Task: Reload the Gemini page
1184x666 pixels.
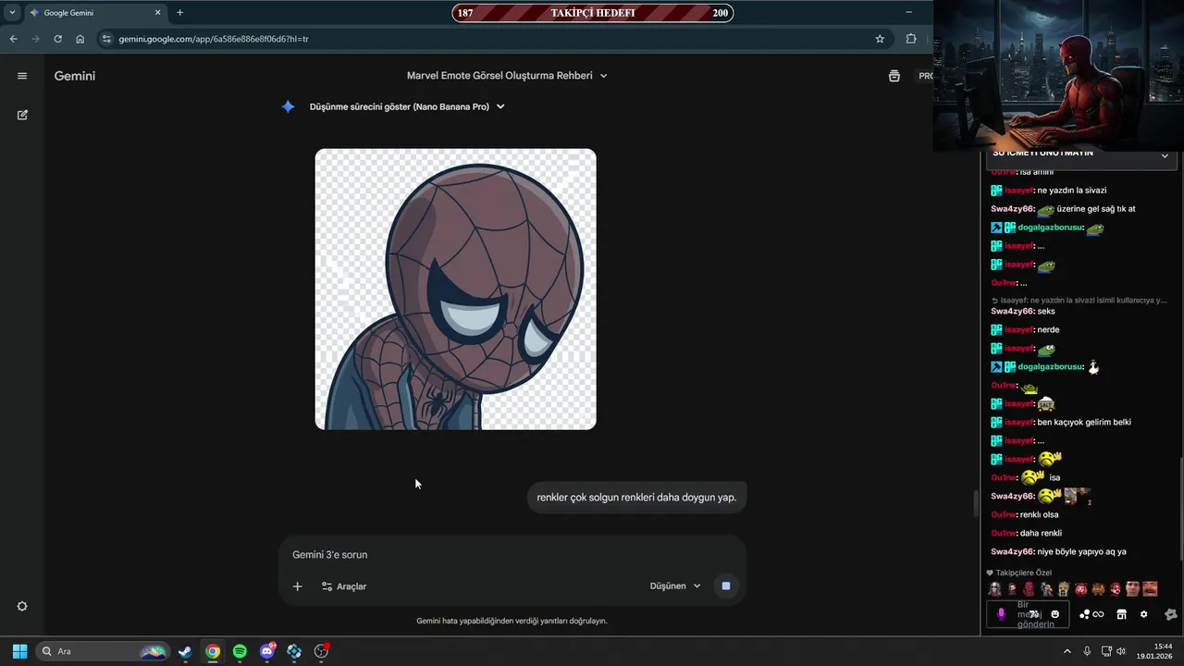Action: 57,39
